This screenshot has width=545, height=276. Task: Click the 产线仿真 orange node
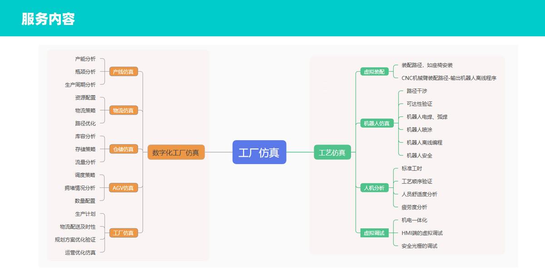point(123,72)
